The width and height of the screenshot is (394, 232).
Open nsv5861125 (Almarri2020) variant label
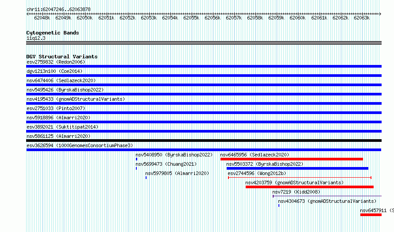pos(58,136)
